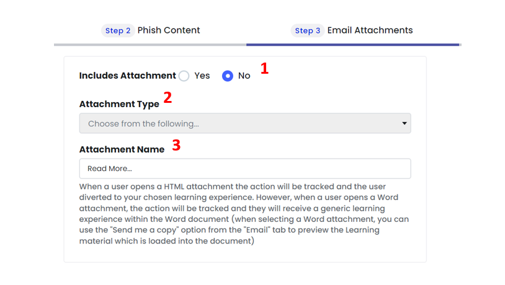
Task: Click the "Choose from the following..." placeholder
Action: (x=143, y=123)
